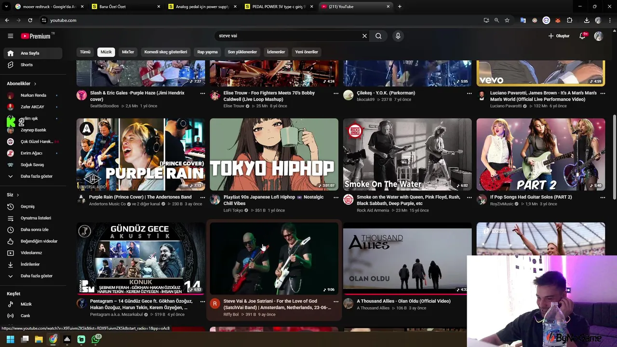
Task: Open Chrome downloads icon
Action: (x=587, y=20)
